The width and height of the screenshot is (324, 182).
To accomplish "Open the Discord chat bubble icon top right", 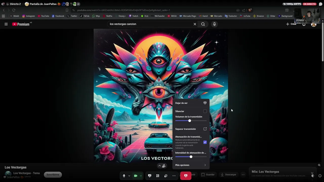I will click(320, 4).
